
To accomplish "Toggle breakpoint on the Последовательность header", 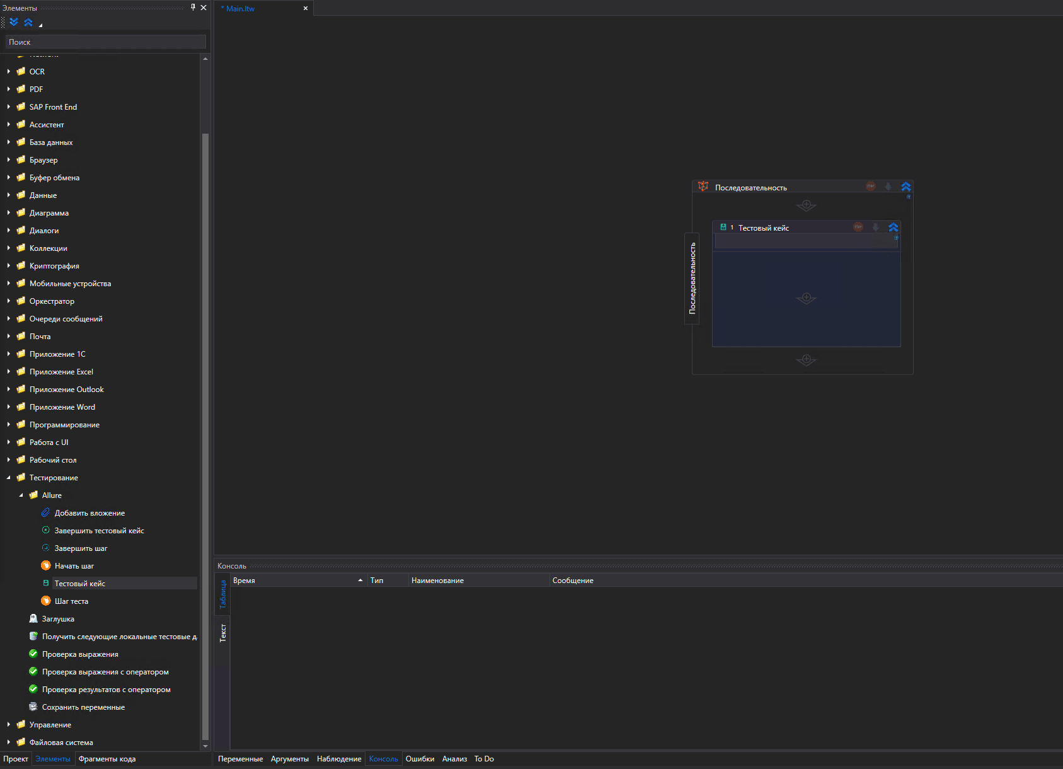I will 871,187.
